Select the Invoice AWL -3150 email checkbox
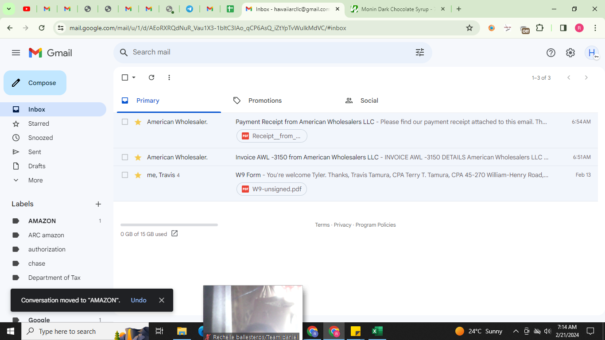This screenshot has height=340, width=605. click(x=125, y=157)
